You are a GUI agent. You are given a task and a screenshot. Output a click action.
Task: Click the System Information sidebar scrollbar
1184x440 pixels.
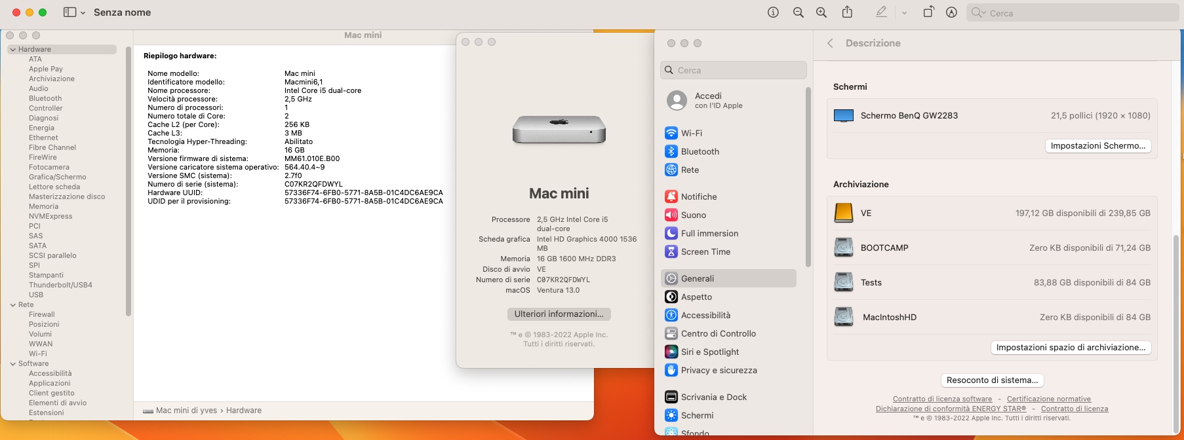[128, 181]
